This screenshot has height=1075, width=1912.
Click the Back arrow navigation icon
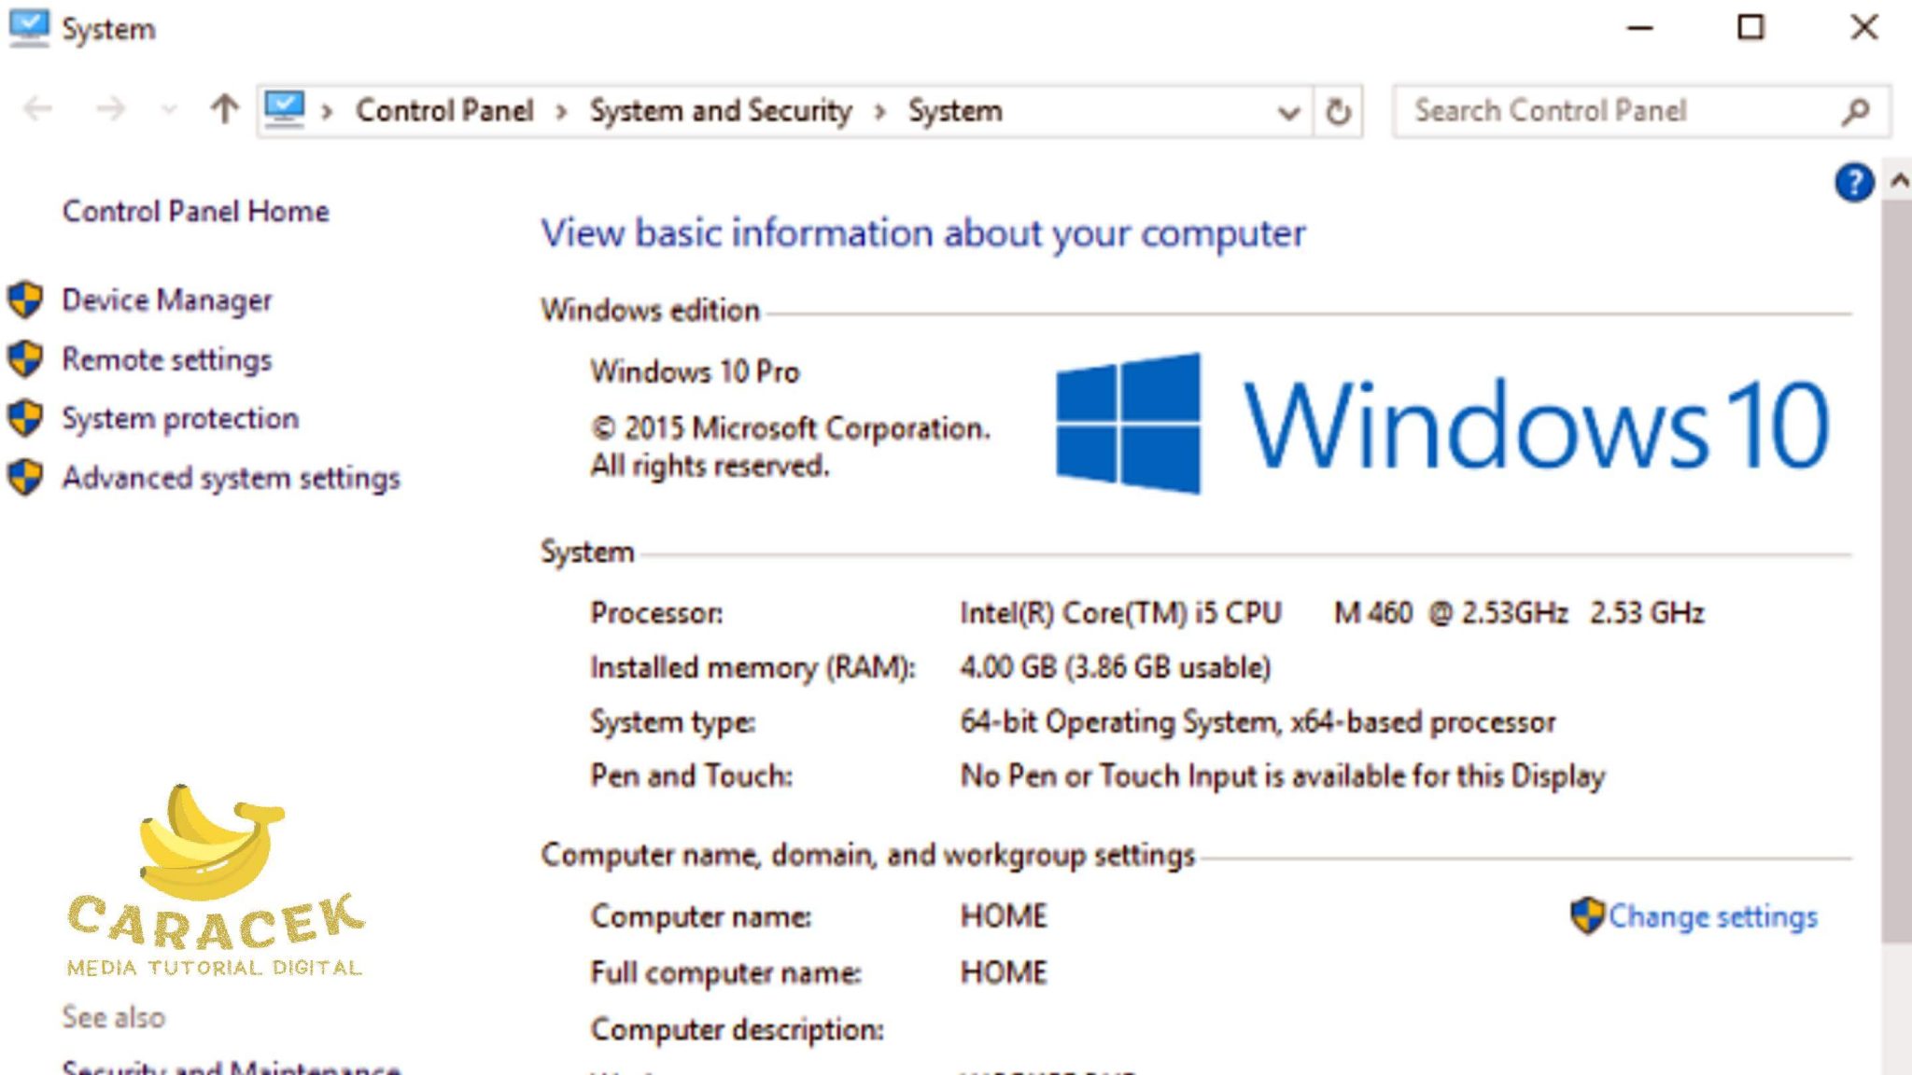(x=37, y=110)
